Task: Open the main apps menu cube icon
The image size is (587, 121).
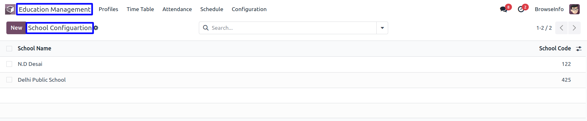Action: tap(10, 10)
